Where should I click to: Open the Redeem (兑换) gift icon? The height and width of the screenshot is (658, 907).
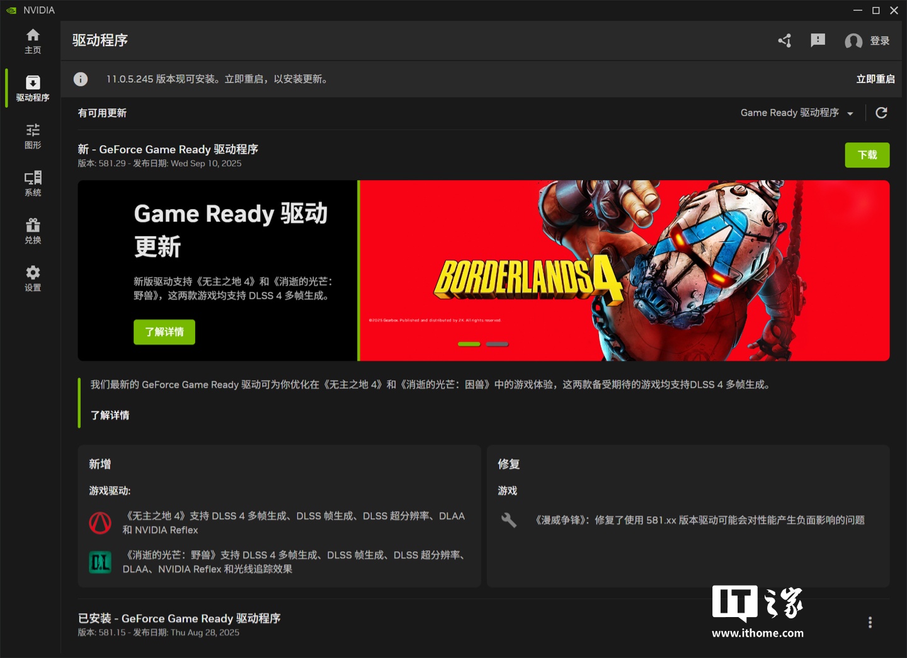point(33,231)
